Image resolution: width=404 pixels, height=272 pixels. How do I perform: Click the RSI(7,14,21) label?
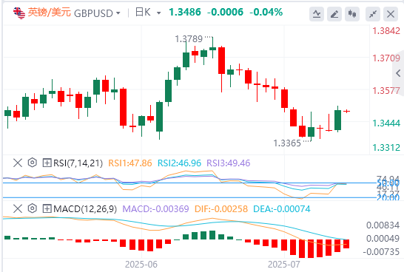coord(78,163)
